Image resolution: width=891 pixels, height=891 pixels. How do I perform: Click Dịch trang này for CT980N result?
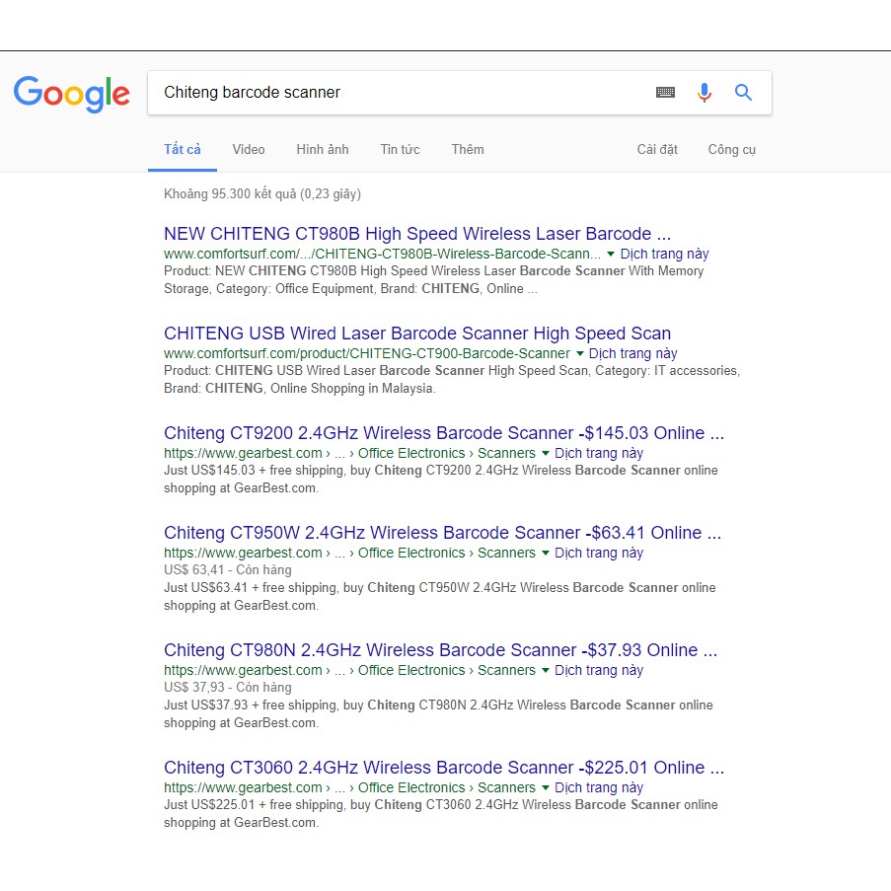pyautogui.click(x=598, y=670)
